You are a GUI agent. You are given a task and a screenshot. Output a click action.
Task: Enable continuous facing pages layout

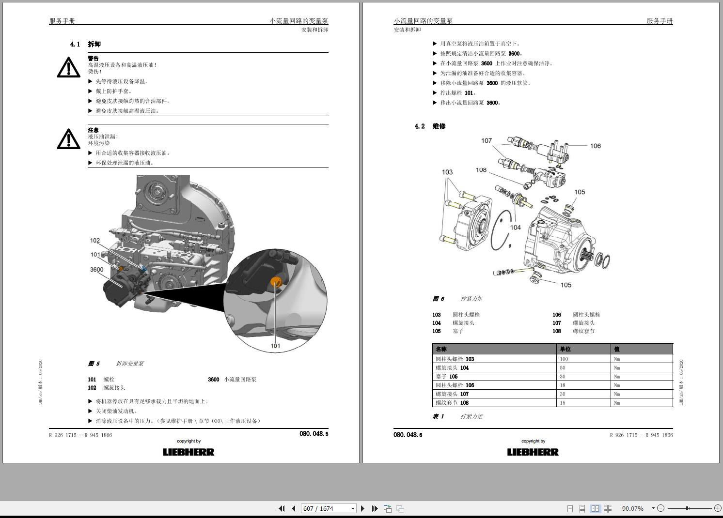pyautogui.click(x=608, y=508)
